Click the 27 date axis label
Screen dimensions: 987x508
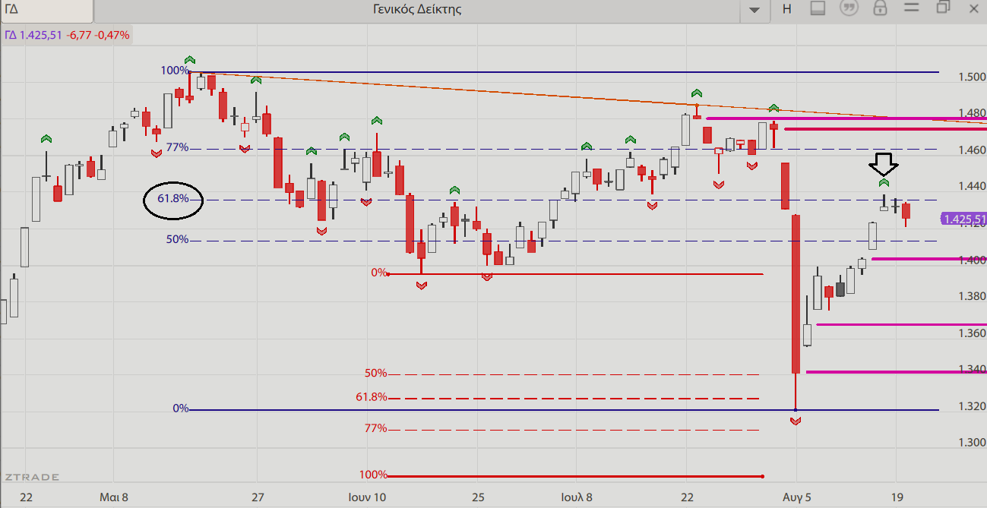tap(258, 497)
